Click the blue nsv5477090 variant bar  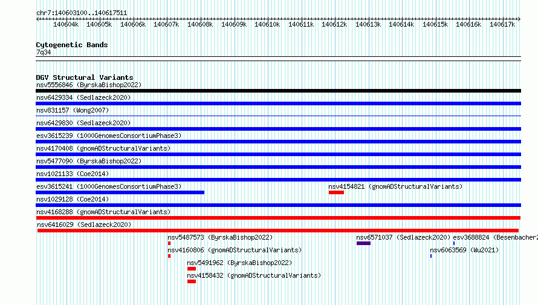pos(278,167)
